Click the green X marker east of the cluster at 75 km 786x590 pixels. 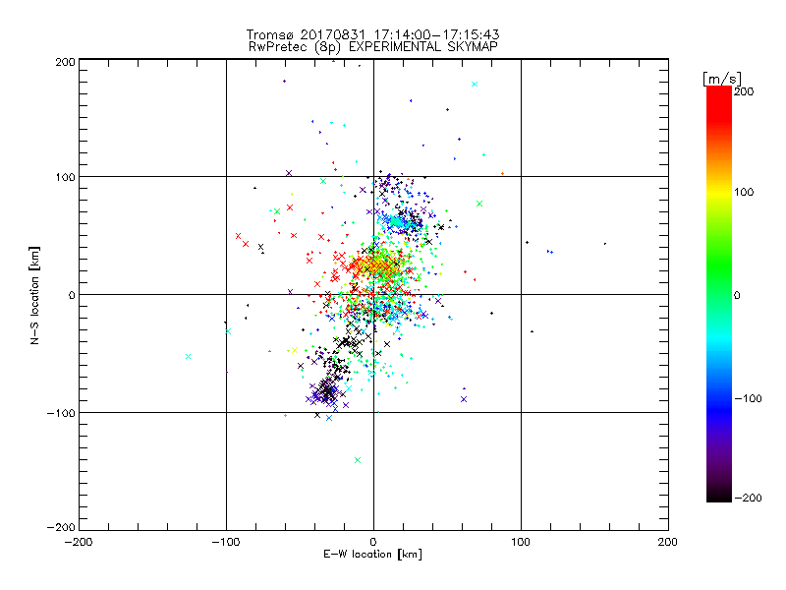(x=479, y=204)
